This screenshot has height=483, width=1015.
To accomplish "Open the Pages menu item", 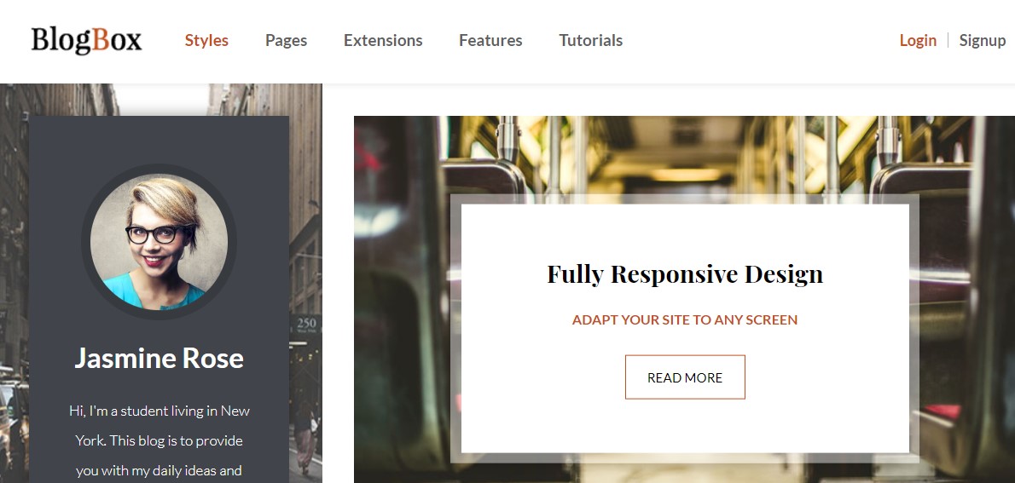I will [286, 40].
